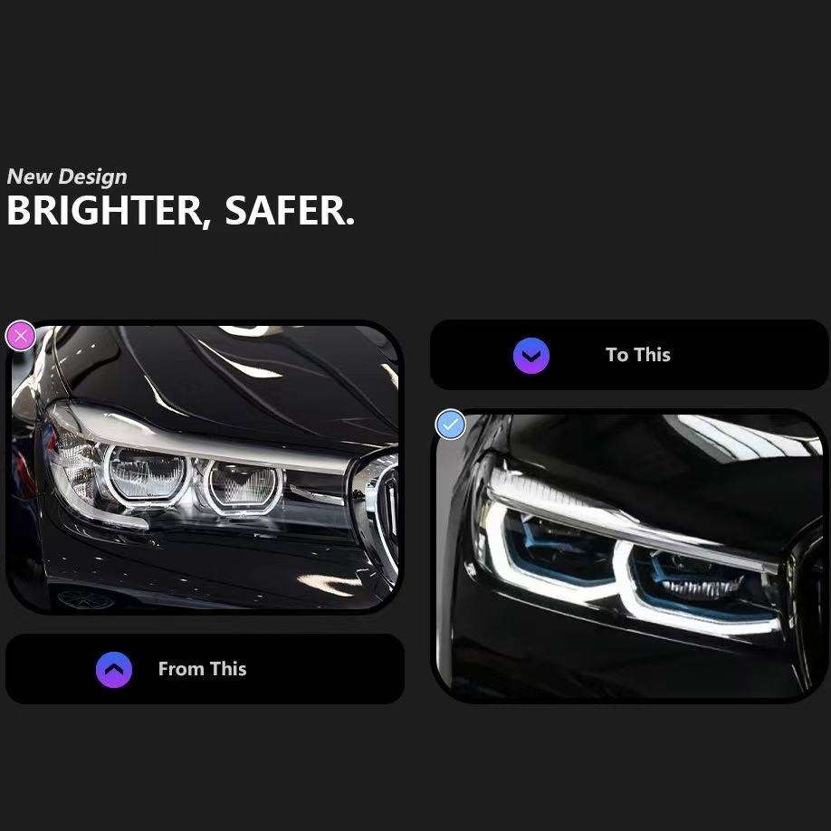The image size is (831, 831).
Task: Click the word "SAFER." in the headline
Action: pos(290,210)
